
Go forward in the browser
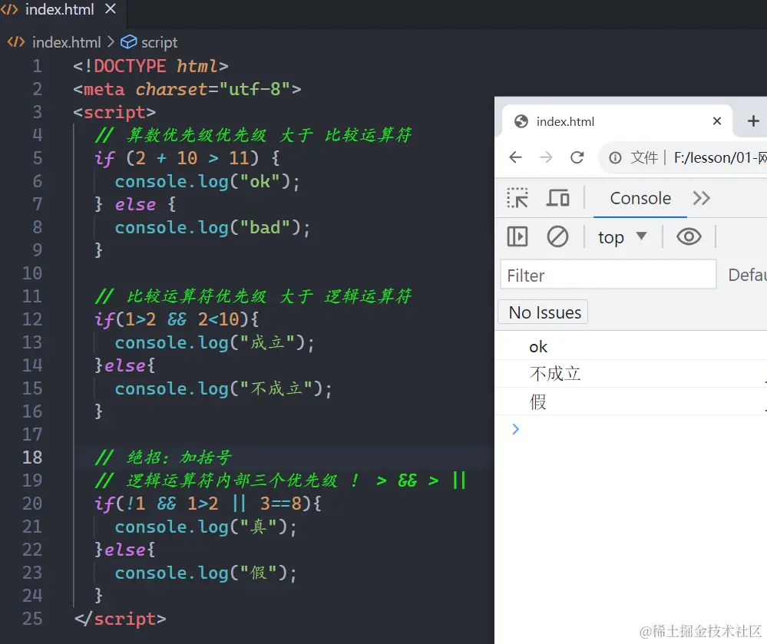(546, 157)
